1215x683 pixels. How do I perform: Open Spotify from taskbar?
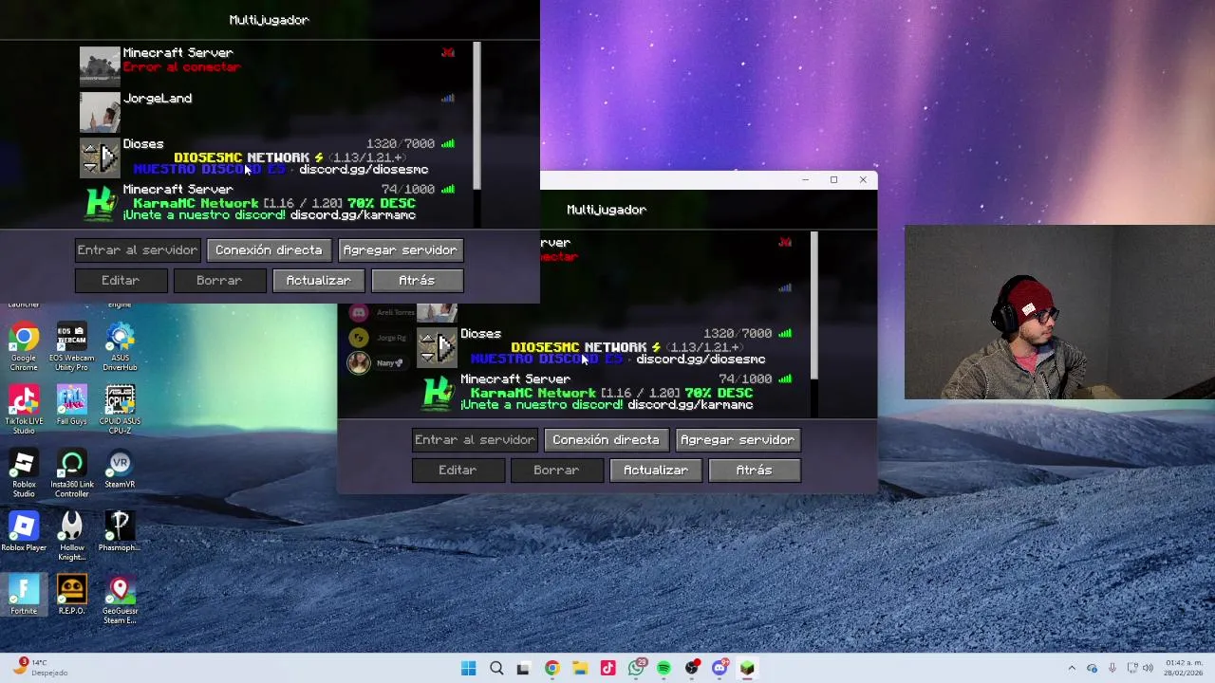664,668
